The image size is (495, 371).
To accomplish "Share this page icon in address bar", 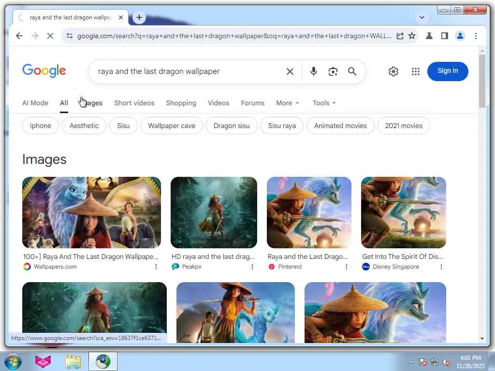I will tap(400, 36).
